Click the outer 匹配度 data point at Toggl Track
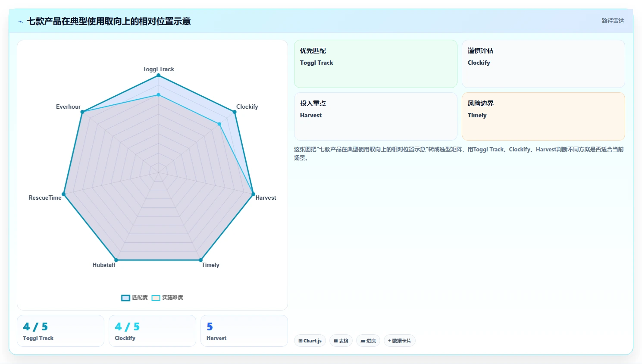Image resolution: width=642 pixels, height=364 pixels. pos(158,75)
